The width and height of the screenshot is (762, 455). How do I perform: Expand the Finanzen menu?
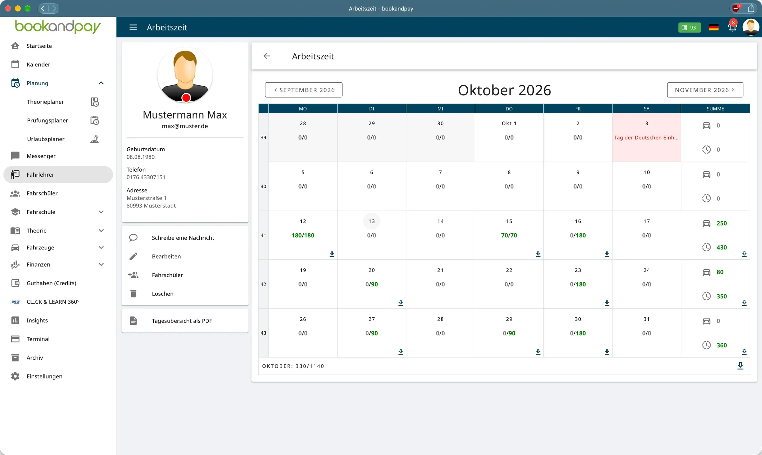click(101, 264)
